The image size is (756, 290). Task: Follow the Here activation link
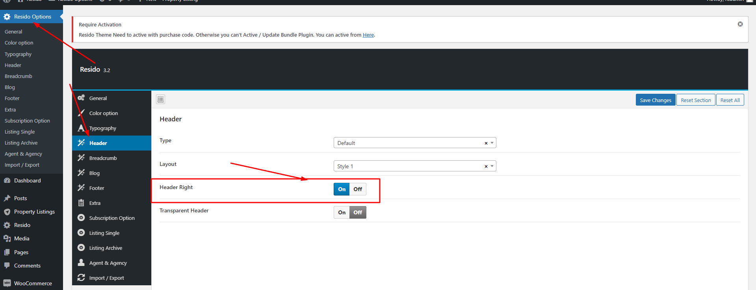368,35
